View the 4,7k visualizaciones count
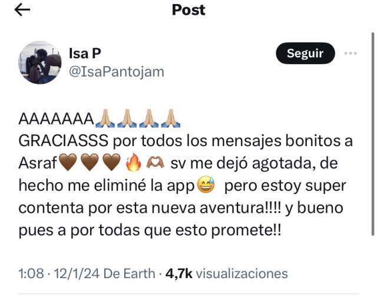This screenshot has height=300, width=377. tap(226, 273)
